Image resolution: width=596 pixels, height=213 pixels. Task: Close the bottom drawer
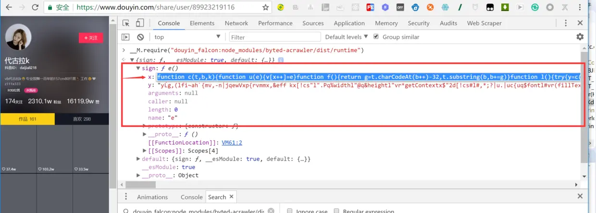pos(580,197)
